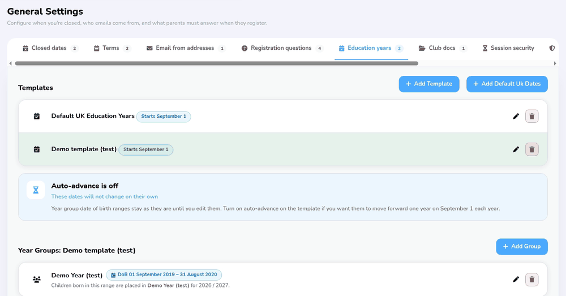Select the Demo template (test) row

click(x=283, y=149)
